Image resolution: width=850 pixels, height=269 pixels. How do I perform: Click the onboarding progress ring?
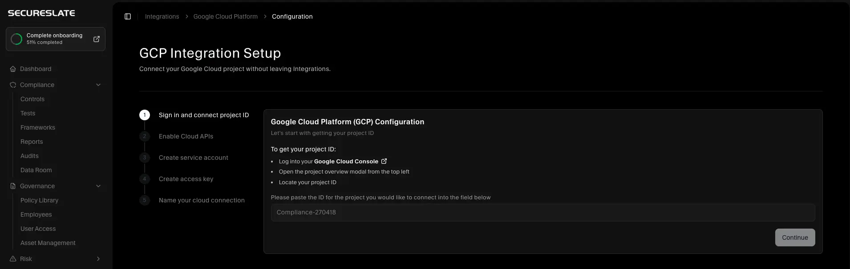(x=16, y=39)
